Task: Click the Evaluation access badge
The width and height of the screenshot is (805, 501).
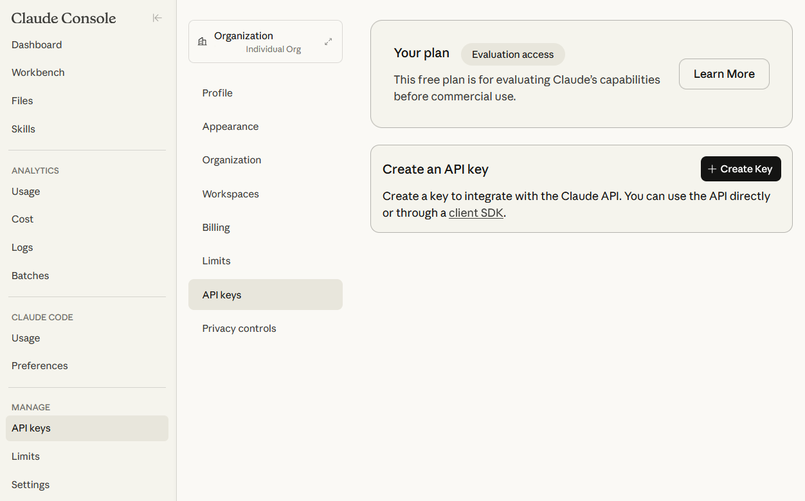Action: click(x=512, y=55)
